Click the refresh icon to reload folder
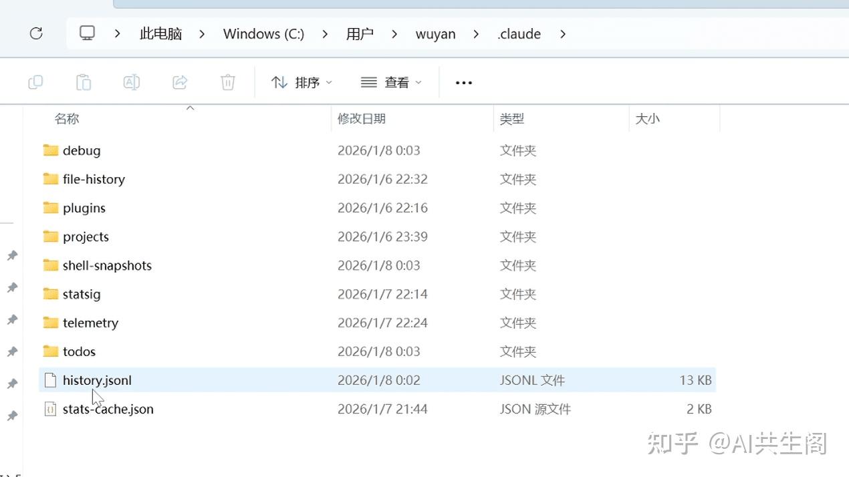849x477 pixels. tap(35, 33)
